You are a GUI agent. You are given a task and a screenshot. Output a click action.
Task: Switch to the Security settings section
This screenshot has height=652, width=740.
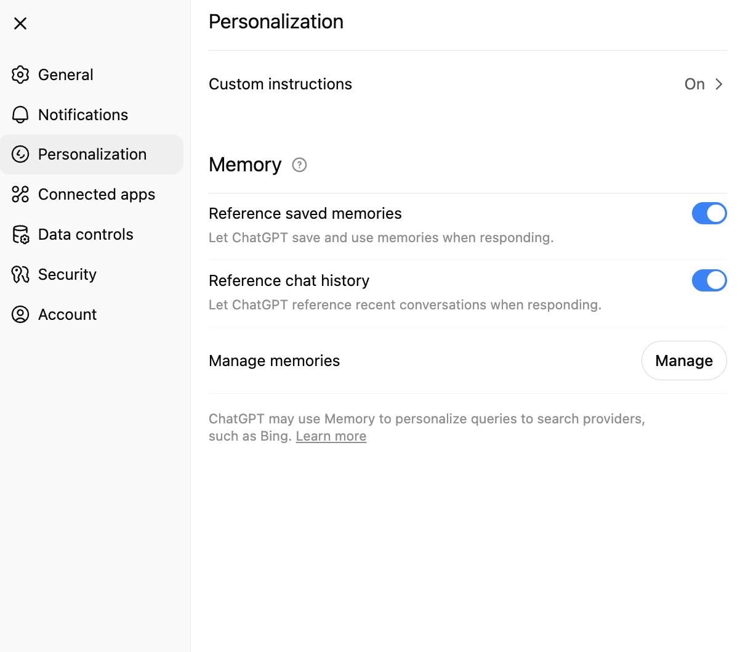67,274
